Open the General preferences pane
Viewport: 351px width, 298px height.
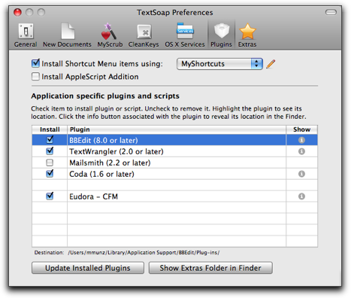click(x=26, y=35)
